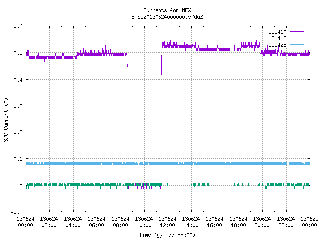This screenshot has width=319, height=239.
Task: Pick the blue LCL42B legend line sample
Action: [297, 44]
